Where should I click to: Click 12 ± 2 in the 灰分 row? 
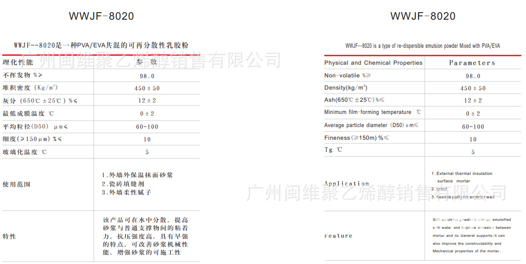[x=147, y=101]
